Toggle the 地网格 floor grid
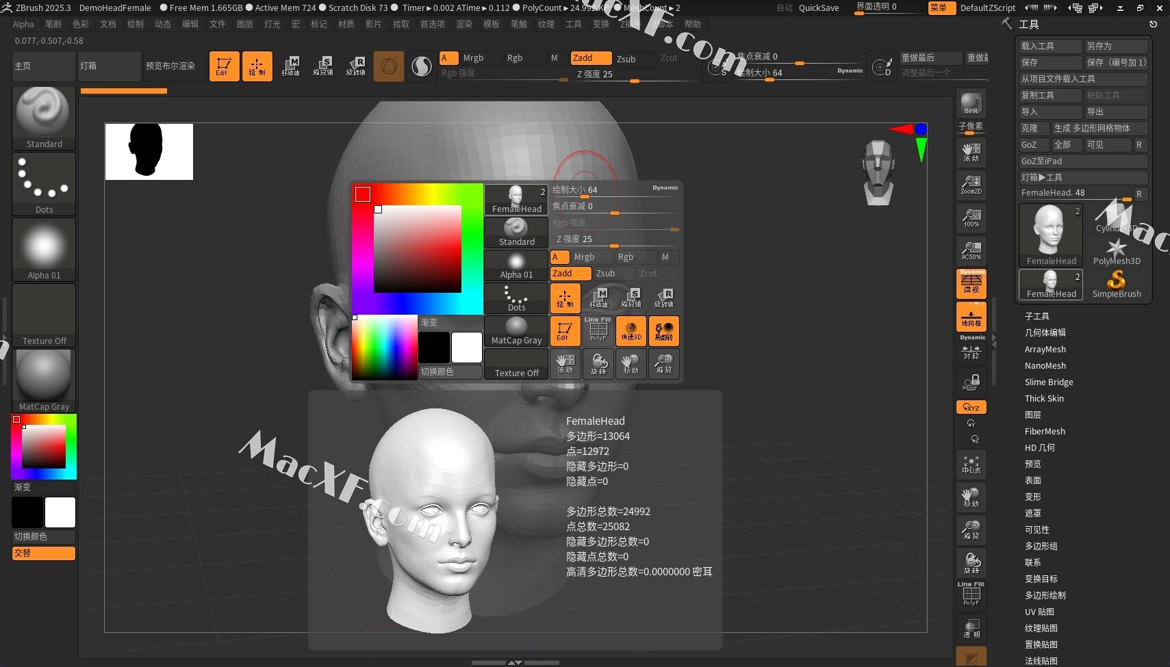The height and width of the screenshot is (667, 1170). point(971,317)
